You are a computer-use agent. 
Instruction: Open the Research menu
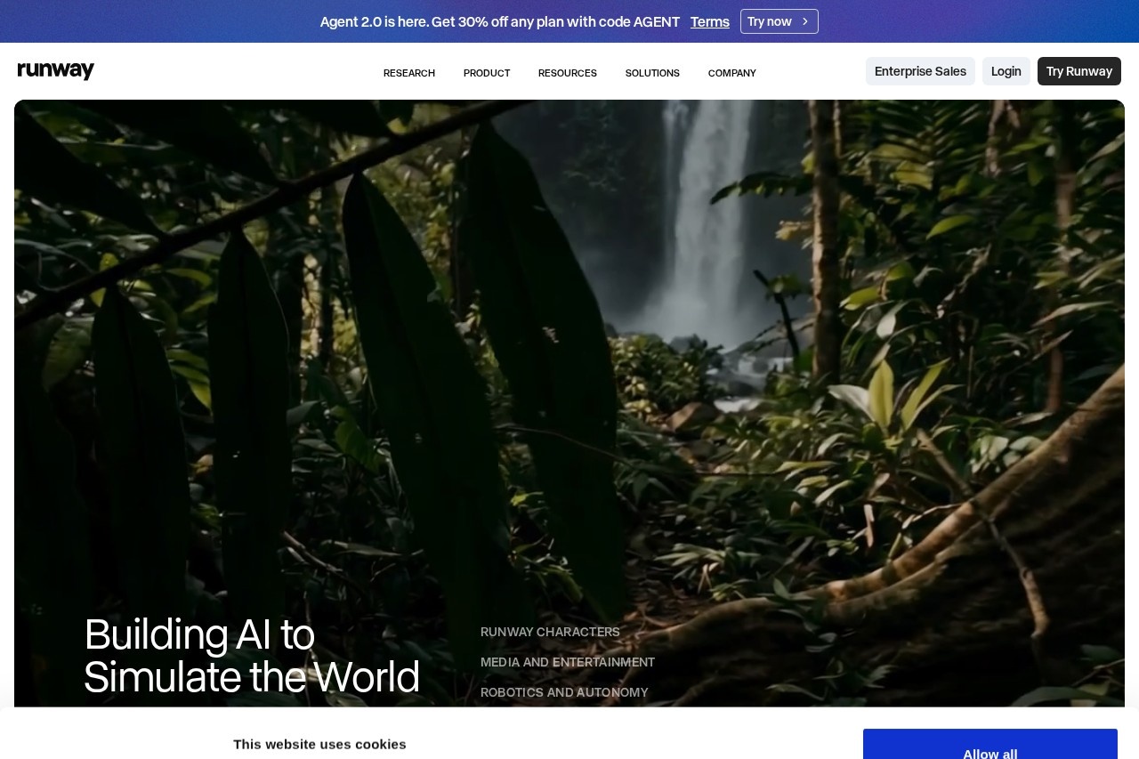pos(409,73)
